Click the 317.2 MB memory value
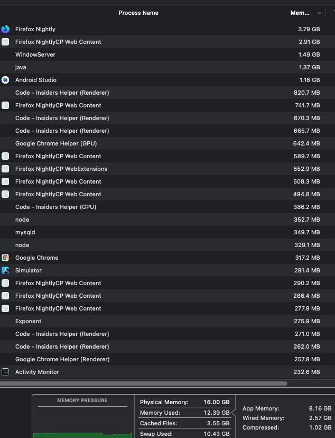 [308, 258]
